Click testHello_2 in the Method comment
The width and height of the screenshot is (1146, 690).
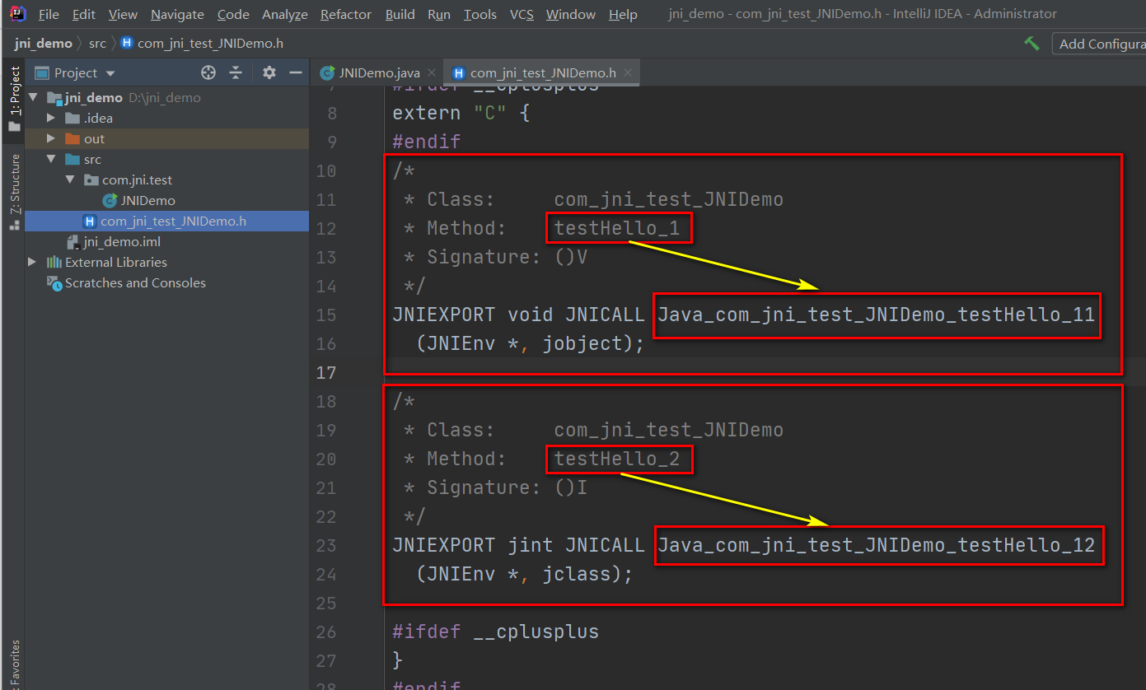click(617, 459)
